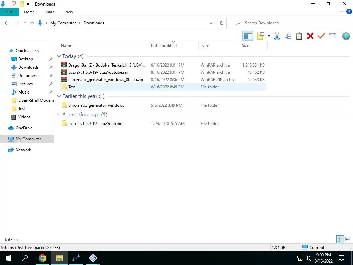The height and width of the screenshot is (265, 353).
Task: Open Quick access in the sidebar
Action: 27,51
